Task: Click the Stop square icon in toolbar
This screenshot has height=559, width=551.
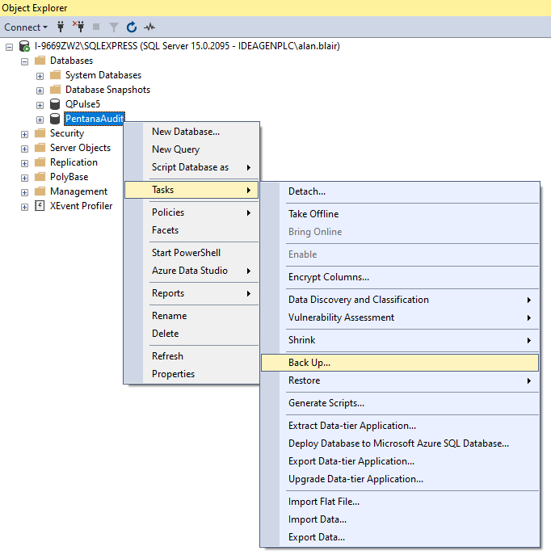Action: coord(96,27)
